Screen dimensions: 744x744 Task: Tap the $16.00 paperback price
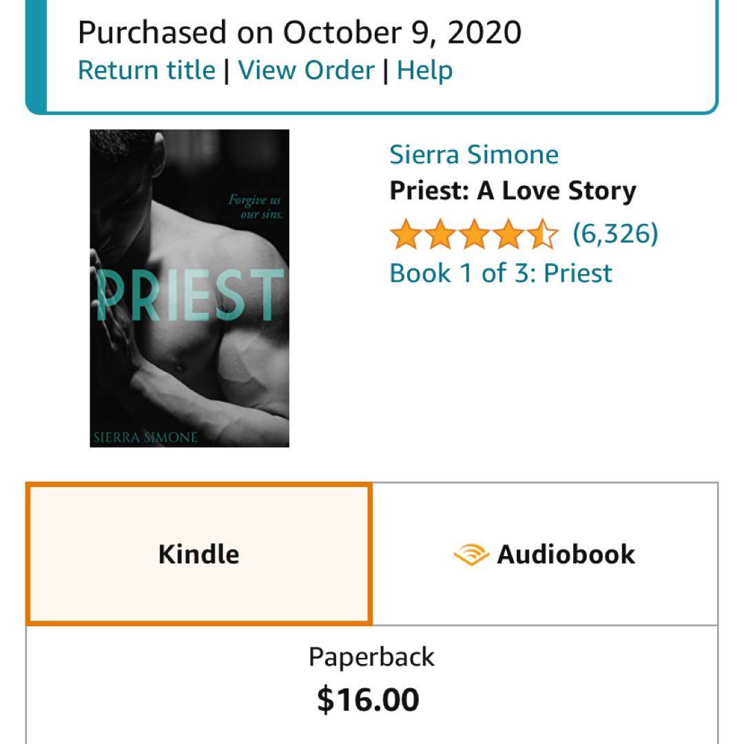click(x=368, y=699)
